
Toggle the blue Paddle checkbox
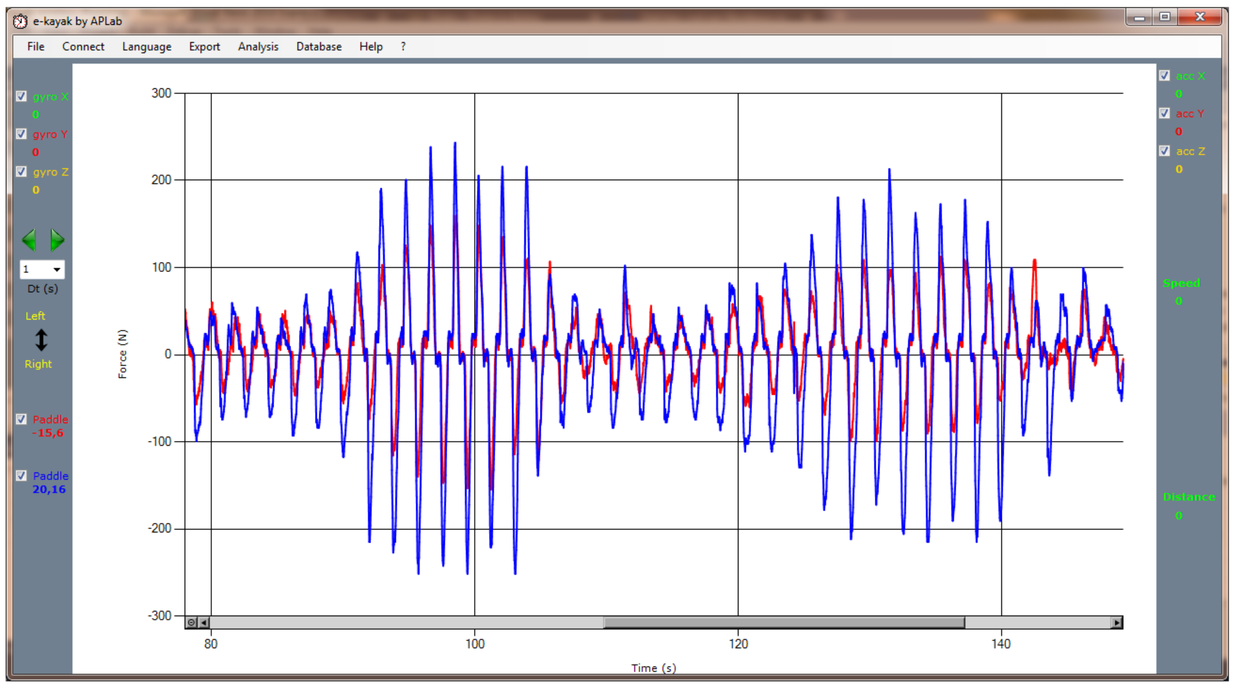click(21, 475)
